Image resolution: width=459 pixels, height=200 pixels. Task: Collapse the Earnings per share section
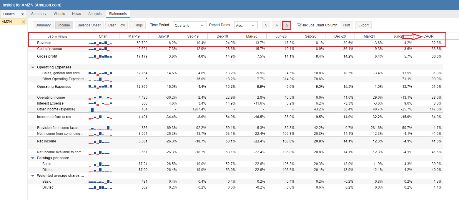click(x=33, y=158)
